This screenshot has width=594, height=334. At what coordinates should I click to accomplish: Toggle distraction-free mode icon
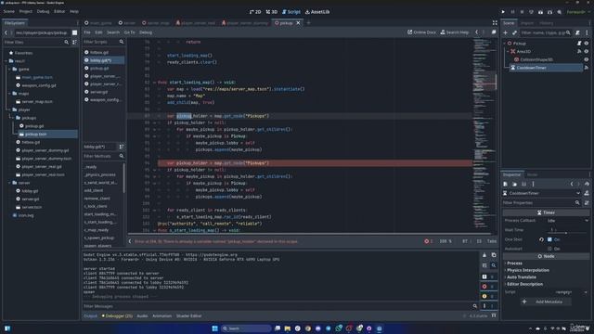(495, 23)
